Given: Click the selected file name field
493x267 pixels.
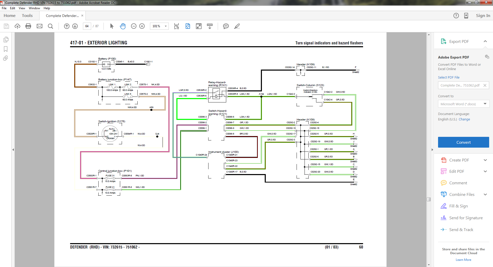Looking at the screenshot, I should click(463, 85).
